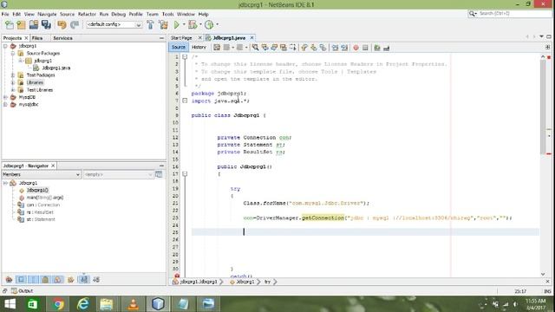This screenshot has height=312, width=555.
Task: Expand the Test Packages node
Action: point(13,75)
